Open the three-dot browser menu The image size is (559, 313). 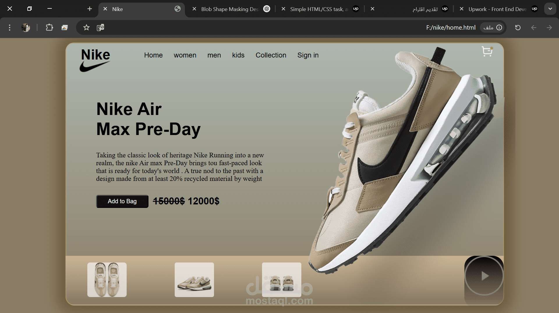click(x=10, y=28)
